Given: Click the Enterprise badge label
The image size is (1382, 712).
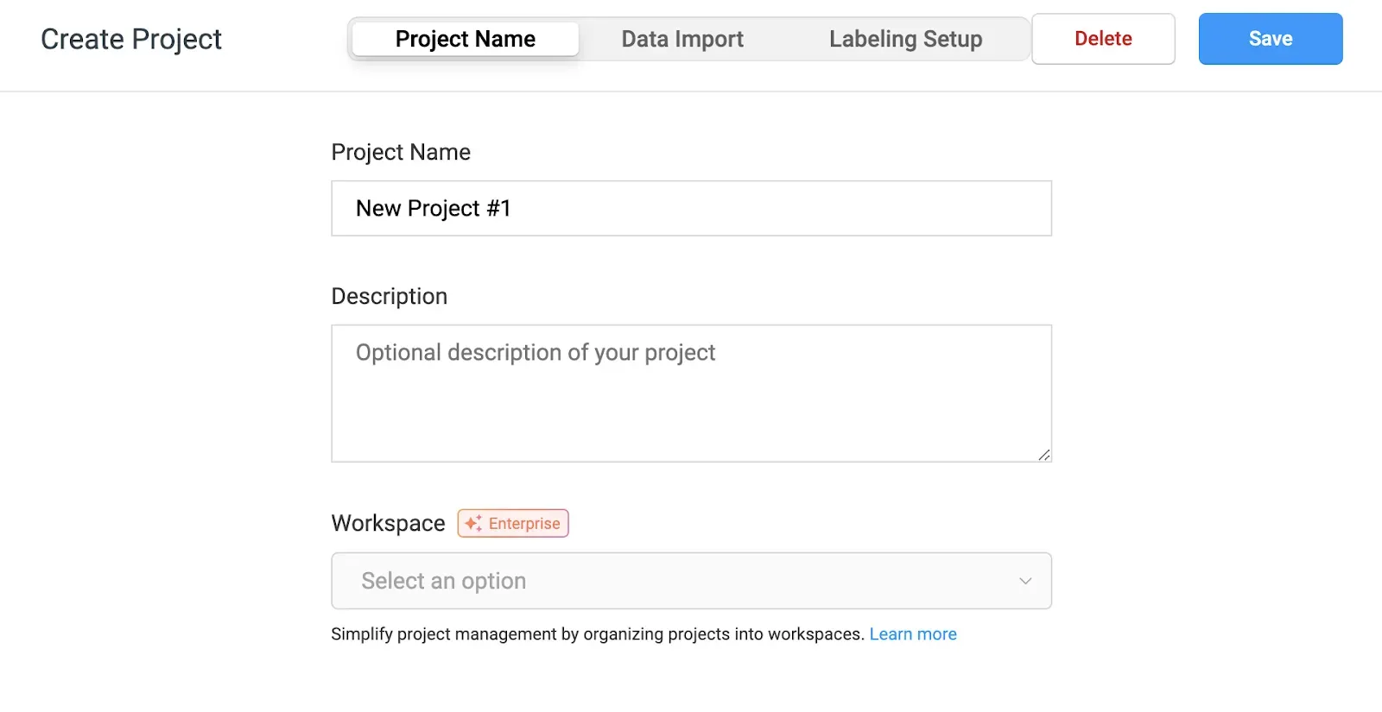Looking at the screenshot, I should pos(524,524).
